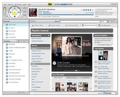
Task: Click the mute button below volume slider
Action: (x=7, y=17)
